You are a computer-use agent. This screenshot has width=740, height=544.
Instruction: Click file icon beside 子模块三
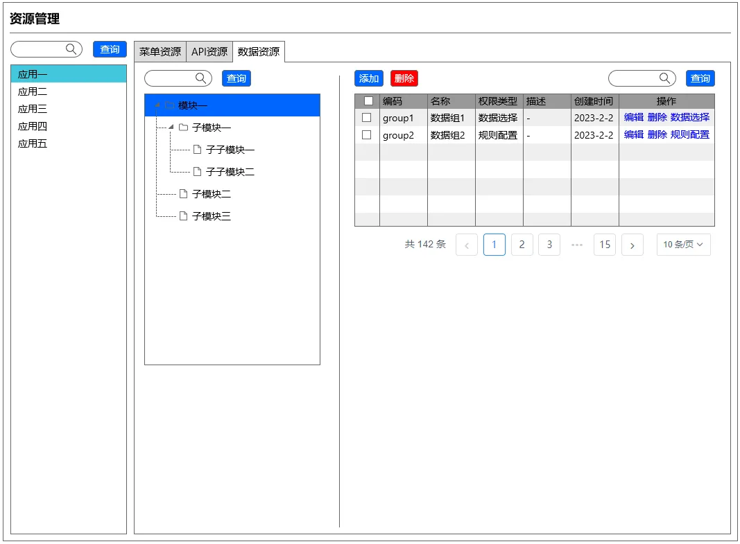(184, 216)
